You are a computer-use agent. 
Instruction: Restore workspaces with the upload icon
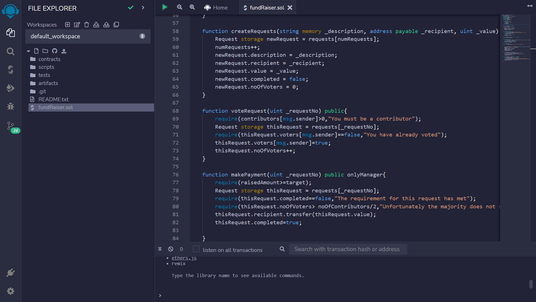(106, 25)
